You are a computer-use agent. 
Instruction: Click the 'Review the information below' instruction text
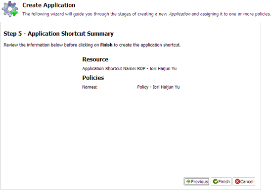(x=92, y=45)
